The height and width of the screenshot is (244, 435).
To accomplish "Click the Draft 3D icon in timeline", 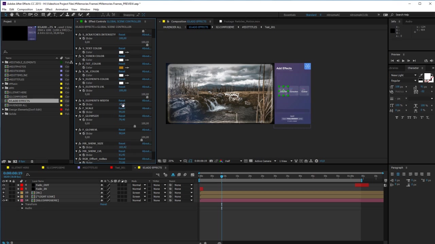I will tap(166, 175).
